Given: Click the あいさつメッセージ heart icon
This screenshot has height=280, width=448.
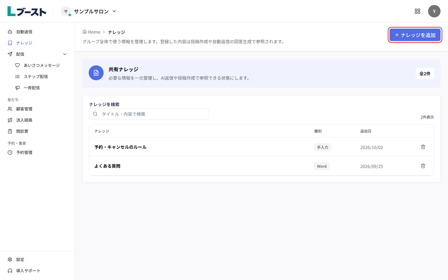Looking at the screenshot, I should point(17,65).
